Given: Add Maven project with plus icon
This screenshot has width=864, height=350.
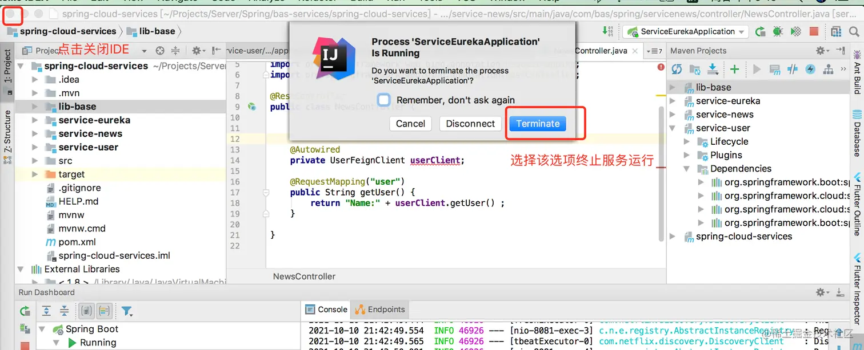Looking at the screenshot, I should (735, 70).
